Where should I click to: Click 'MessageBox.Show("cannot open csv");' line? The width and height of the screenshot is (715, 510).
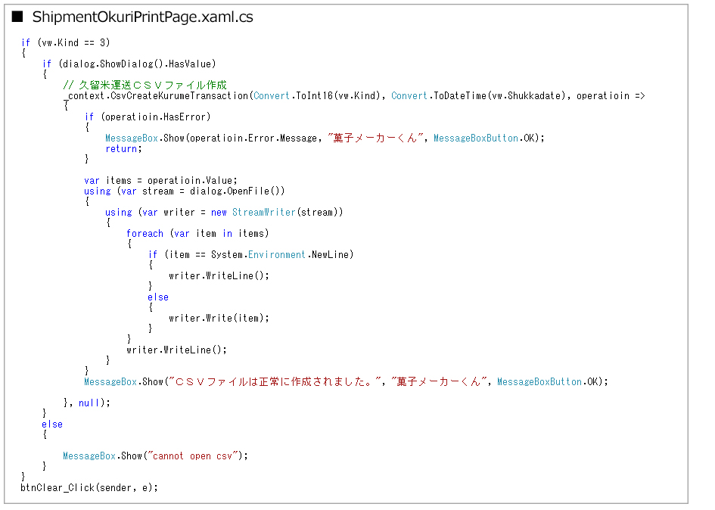(x=155, y=456)
